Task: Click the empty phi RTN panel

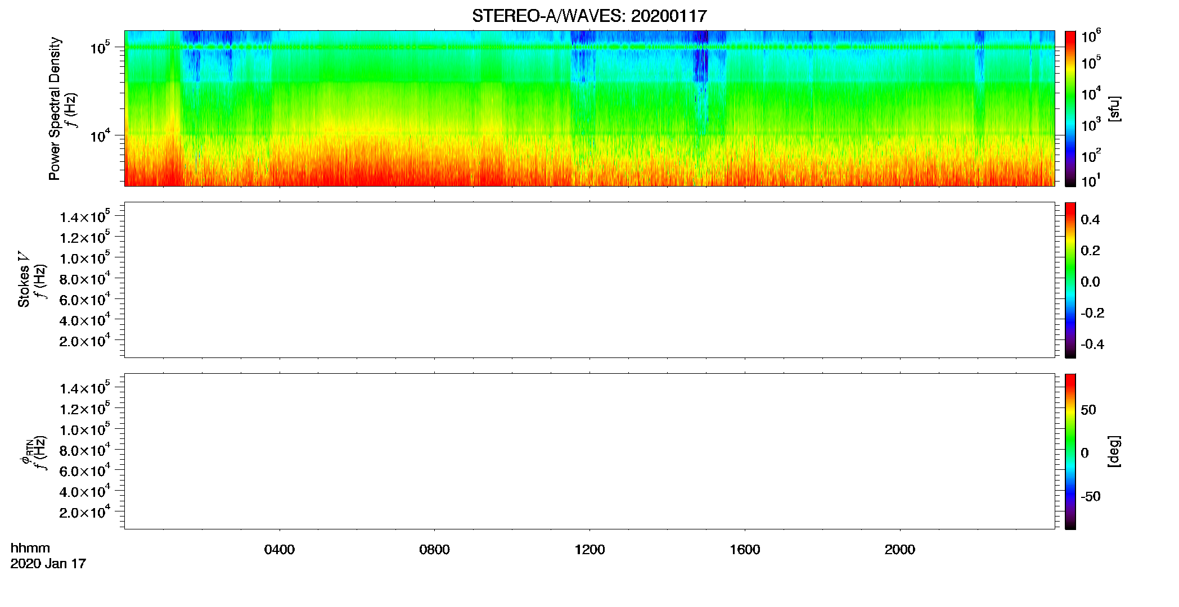Action: coord(589,451)
